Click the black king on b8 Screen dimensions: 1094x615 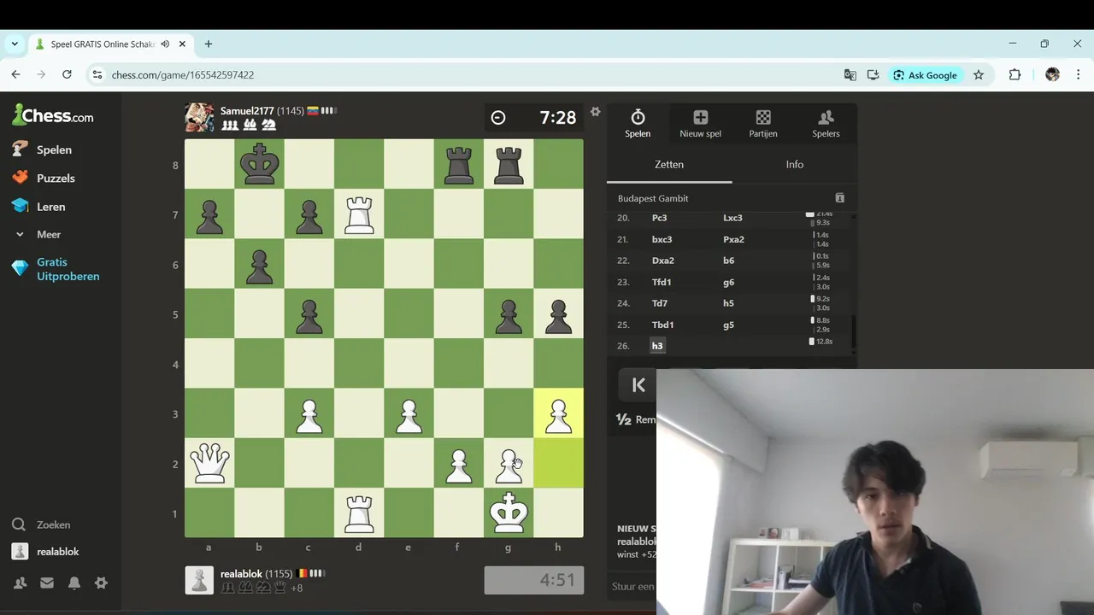[x=259, y=164]
